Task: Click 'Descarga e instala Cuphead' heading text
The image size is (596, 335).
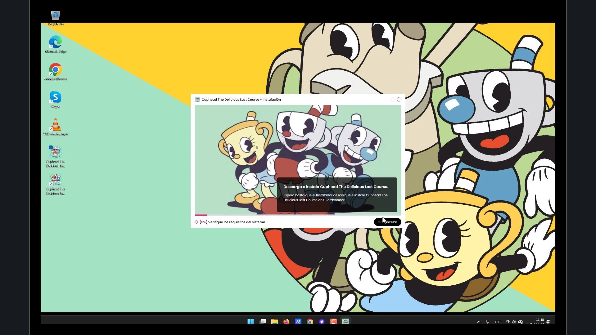Action: 336,187
